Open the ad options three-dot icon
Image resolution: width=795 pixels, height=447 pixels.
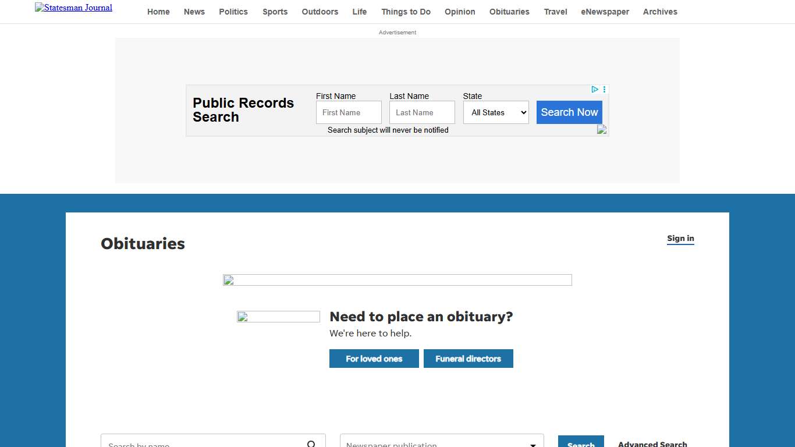tap(605, 90)
